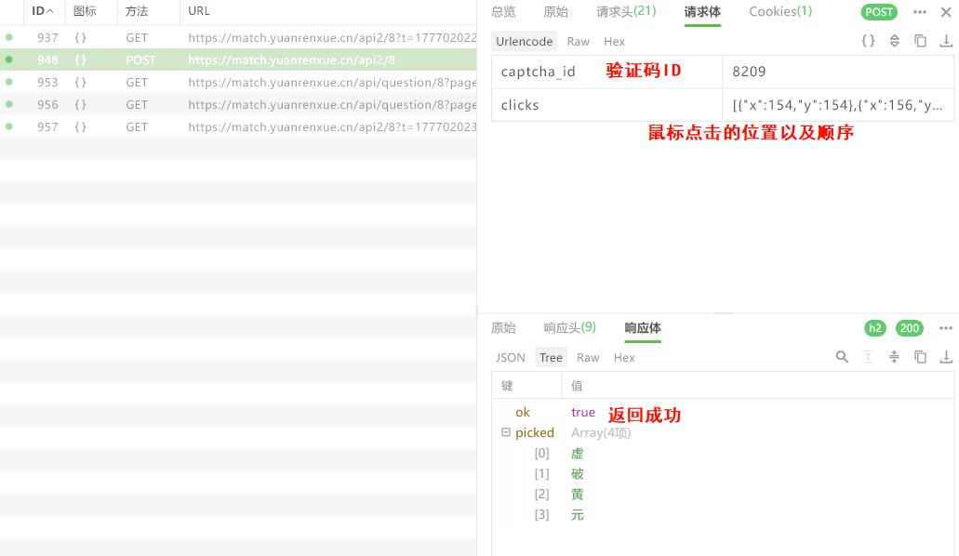Screen dimensions: 959x556
Task: Format request body with braces icon
Action: click(868, 41)
